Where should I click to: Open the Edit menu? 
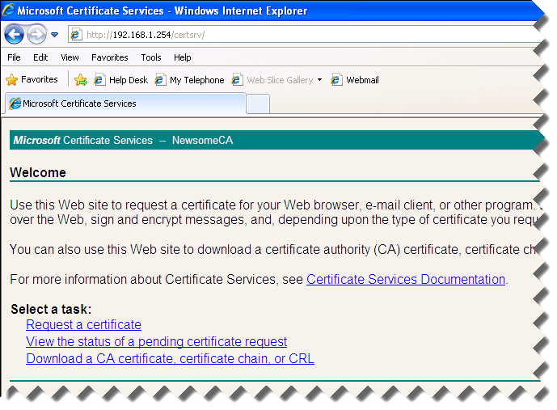tap(40, 57)
